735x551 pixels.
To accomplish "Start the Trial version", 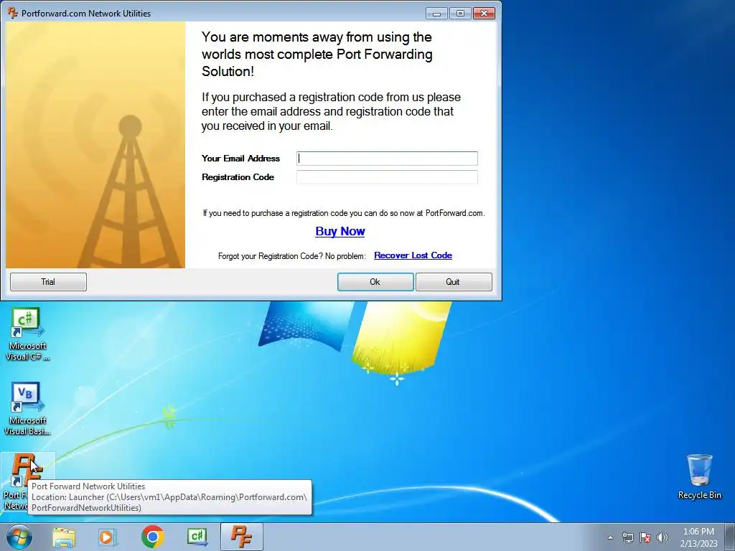I will [48, 282].
